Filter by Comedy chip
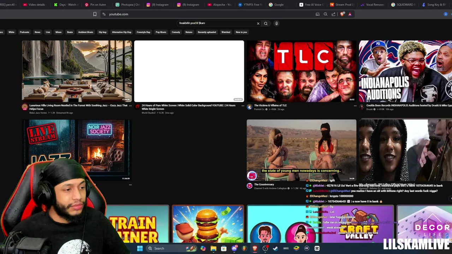 176,32
